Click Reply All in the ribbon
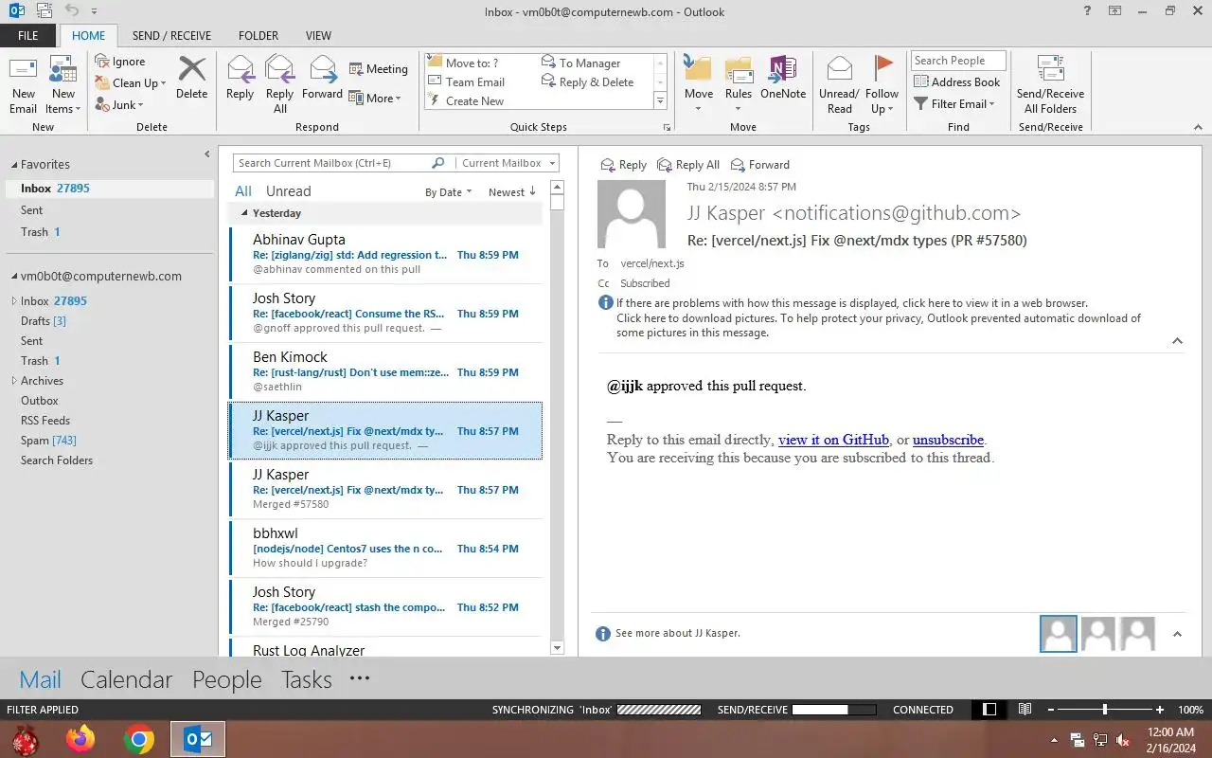Screen dimensions: 1212x758 279,84
